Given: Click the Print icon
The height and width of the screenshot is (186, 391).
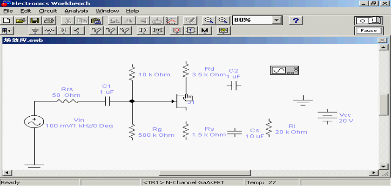Looking at the screenshot, I should (x=49, y=20).
